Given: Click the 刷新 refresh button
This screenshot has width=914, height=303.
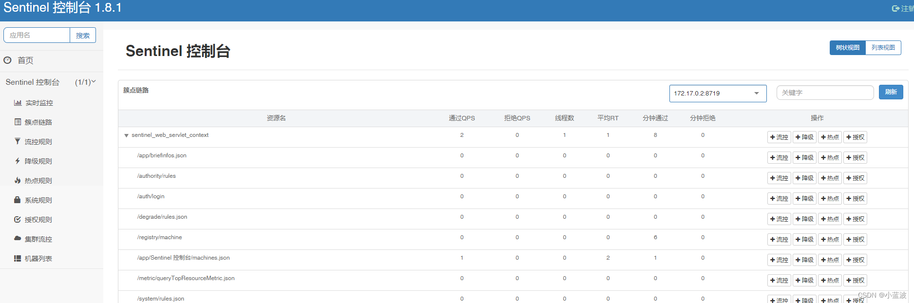Looking at the screenshot, I should (x=891, y=92).
